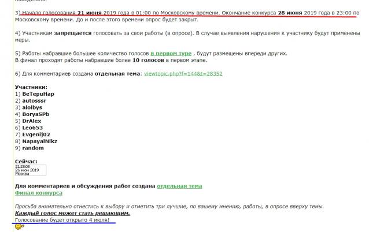The height and width of the screenshot is (232, 369).
Task: Click the "Участники:" heading
Action: pyautogui.click(x=31, y=87)
